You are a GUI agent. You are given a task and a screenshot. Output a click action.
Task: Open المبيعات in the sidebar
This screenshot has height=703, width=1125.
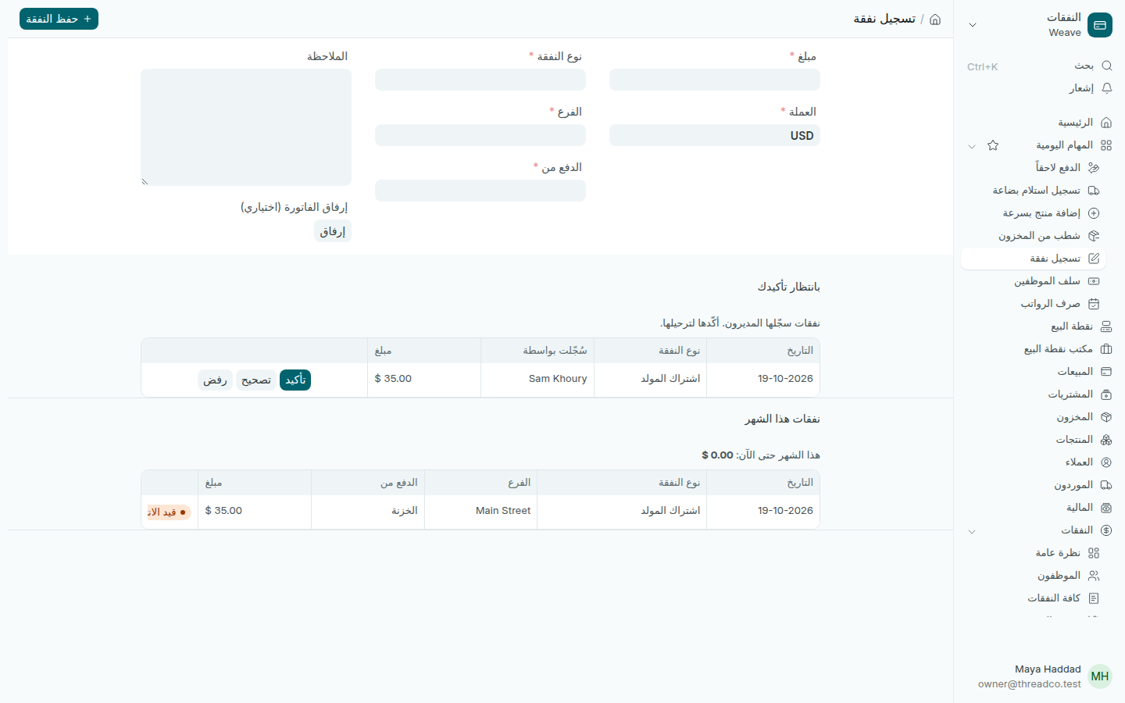point(1037,372)
